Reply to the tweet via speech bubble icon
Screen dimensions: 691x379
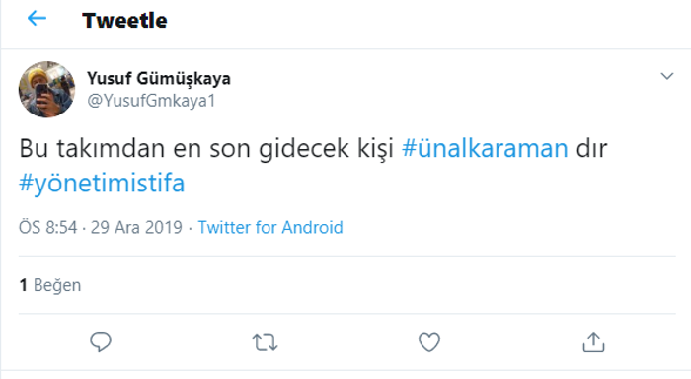click(101, 341)
